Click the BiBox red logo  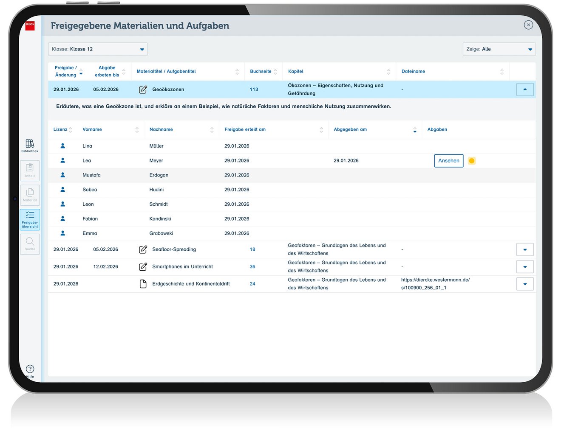[x=30, y=25]
